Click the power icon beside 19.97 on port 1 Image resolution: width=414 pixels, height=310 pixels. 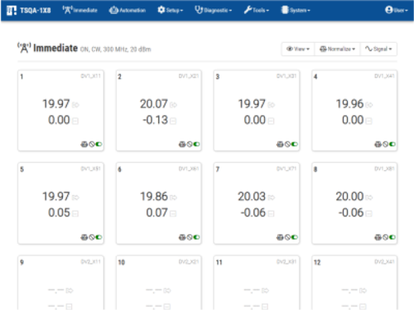coord(75,105)
